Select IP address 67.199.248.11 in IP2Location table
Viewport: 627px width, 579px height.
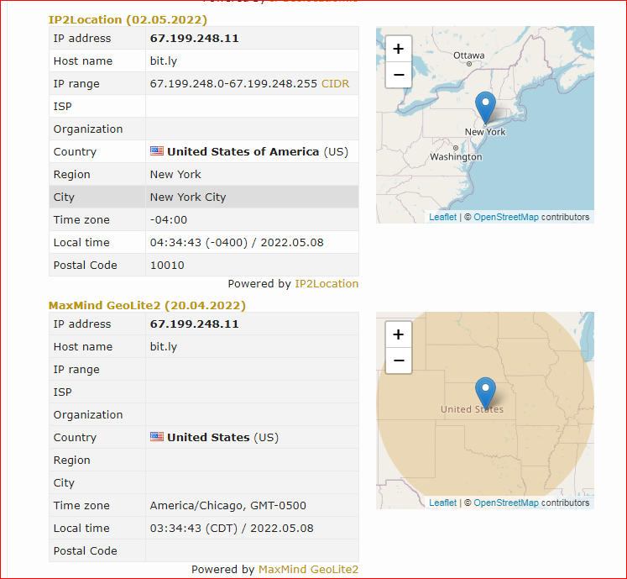click(x=195, y=39)
